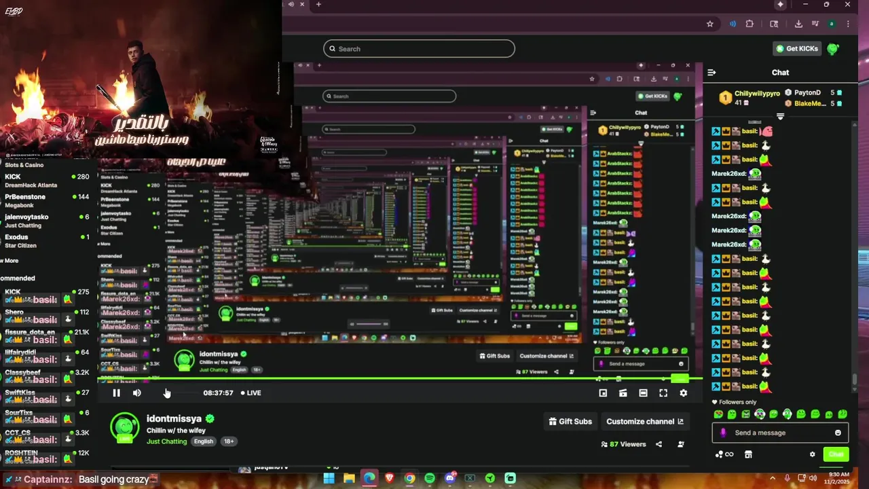Click the 87 Viewers count
Viewport: 869px width, 489px height.
pos(623,444)
